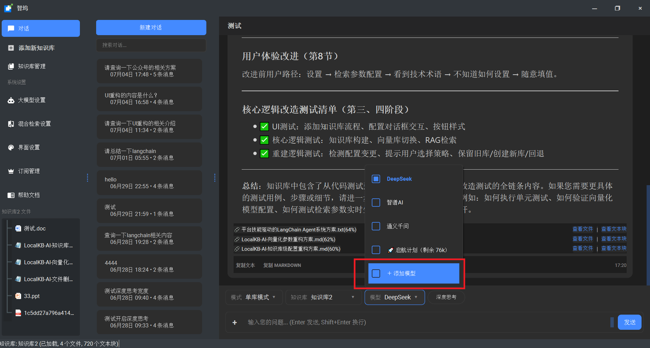The image size is (650, 348).
Task: Open the 4444 conversation
Action: click(x=149, y=266)
